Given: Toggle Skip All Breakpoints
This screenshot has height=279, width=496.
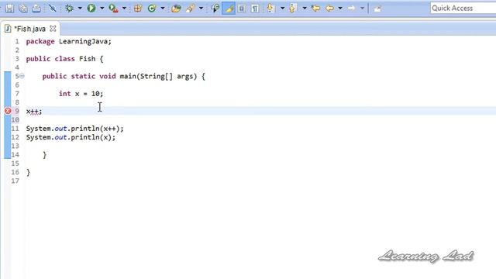Looking at the screenshot, I should click(x=53, y=9).
